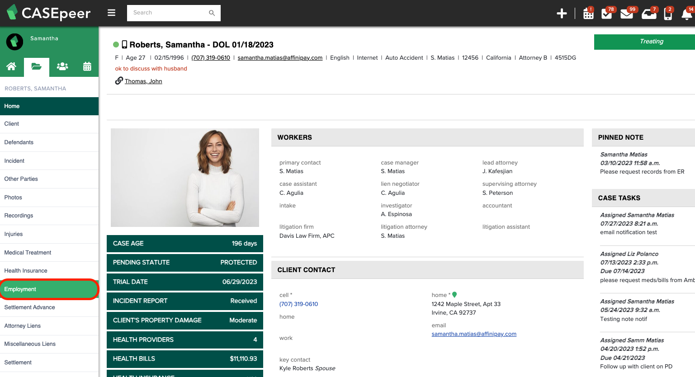695x377 pixels.
Task: Open the hamburger menu next to CASEpeer logo
Action: click(111, 13)
